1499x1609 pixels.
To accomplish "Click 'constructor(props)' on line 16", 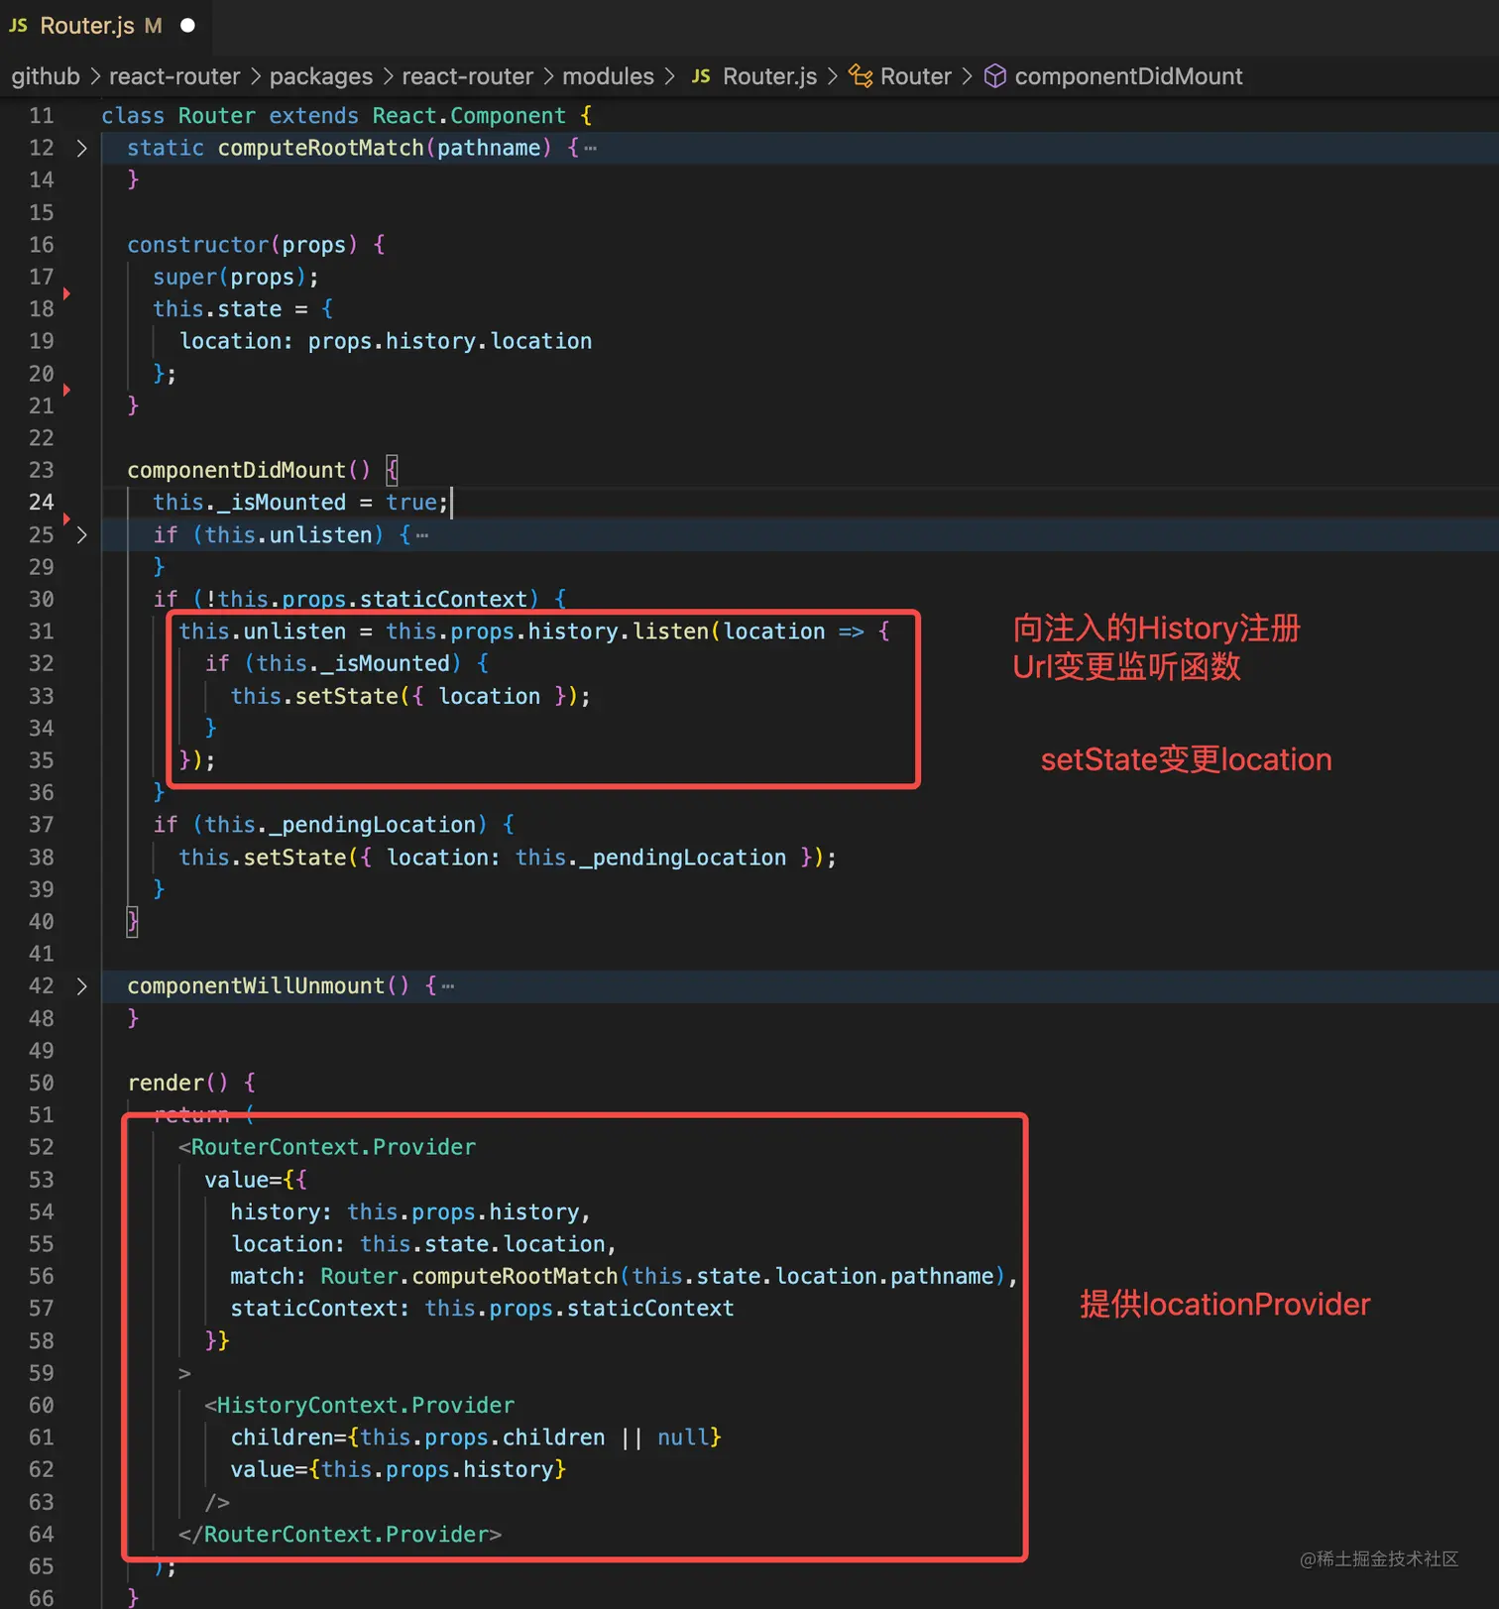I will point(243,245).
